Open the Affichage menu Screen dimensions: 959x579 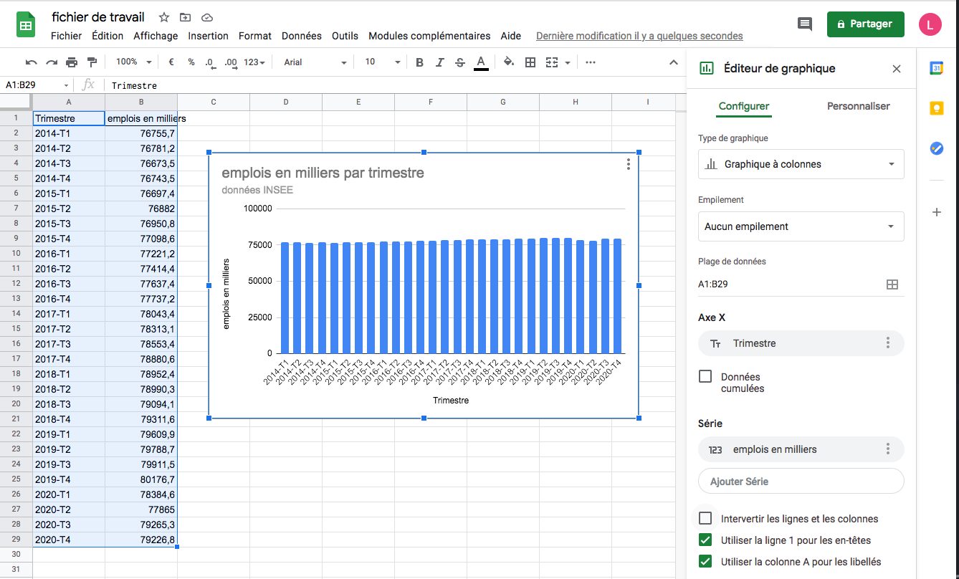[x=156, y=36]
